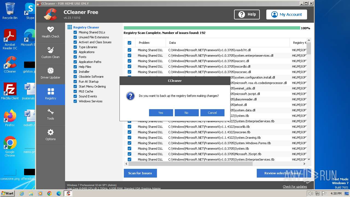Open Firefox desktop shortcut
This screenshot has width=350, height=197.
coord(10,118)
